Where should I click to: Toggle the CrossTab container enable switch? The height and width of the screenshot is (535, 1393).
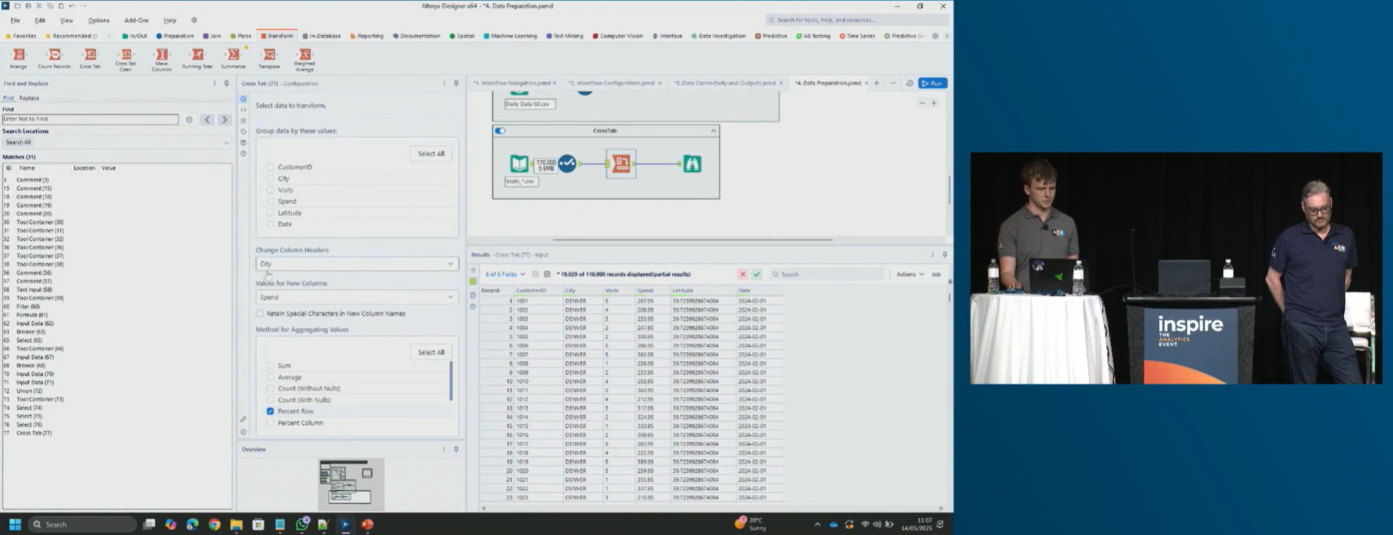coord(500,131)
